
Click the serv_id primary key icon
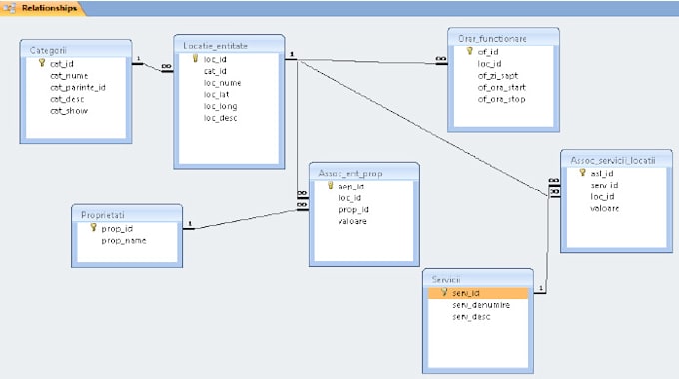444,292
